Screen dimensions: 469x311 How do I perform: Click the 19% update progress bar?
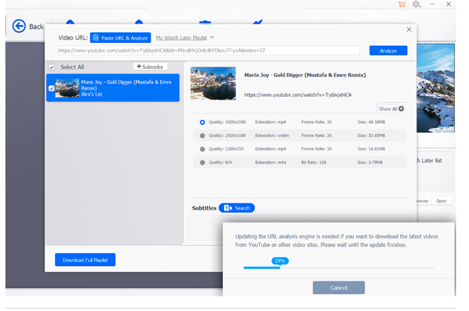pyautogui.click(x=338, y=267)
